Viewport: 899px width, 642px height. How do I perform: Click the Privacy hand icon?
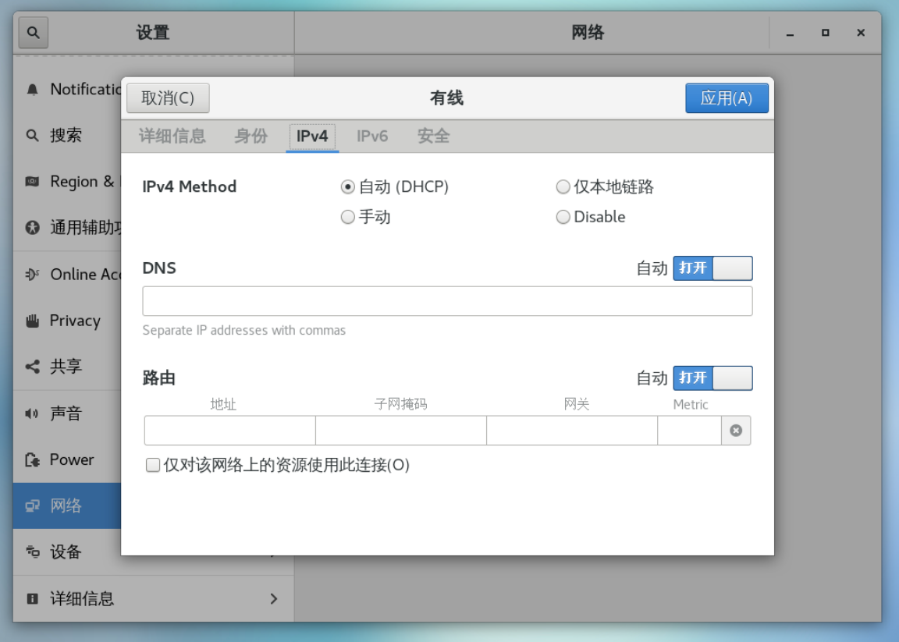tap(32, 321)
